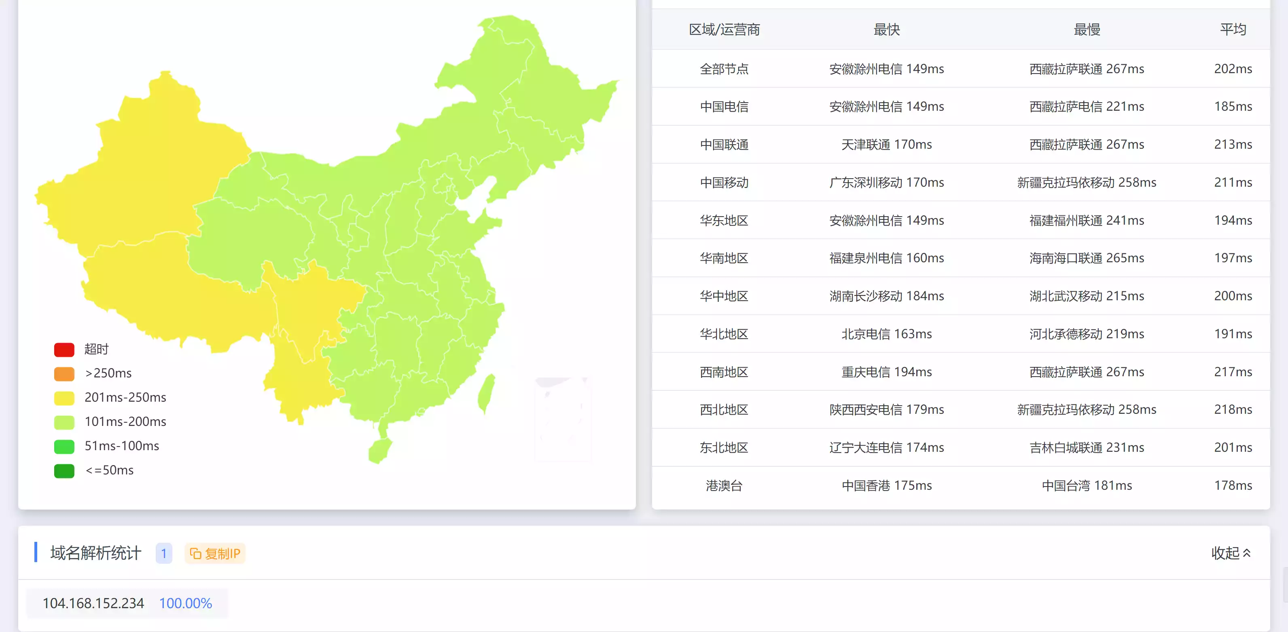
Task: Click the 最快 column header
Action: pos(886,29)
